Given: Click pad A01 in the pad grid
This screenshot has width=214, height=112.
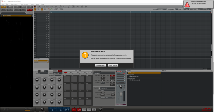Looking at the screenshot, I should (x=67, y=102).
